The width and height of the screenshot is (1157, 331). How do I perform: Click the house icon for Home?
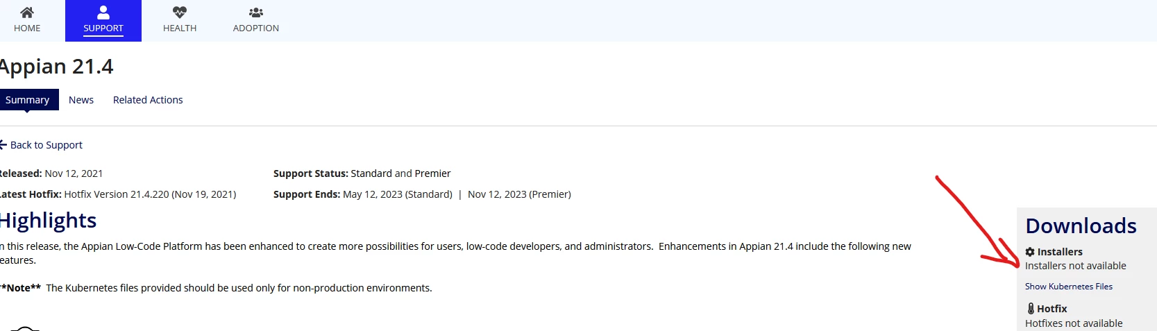[x=27, y=12]
